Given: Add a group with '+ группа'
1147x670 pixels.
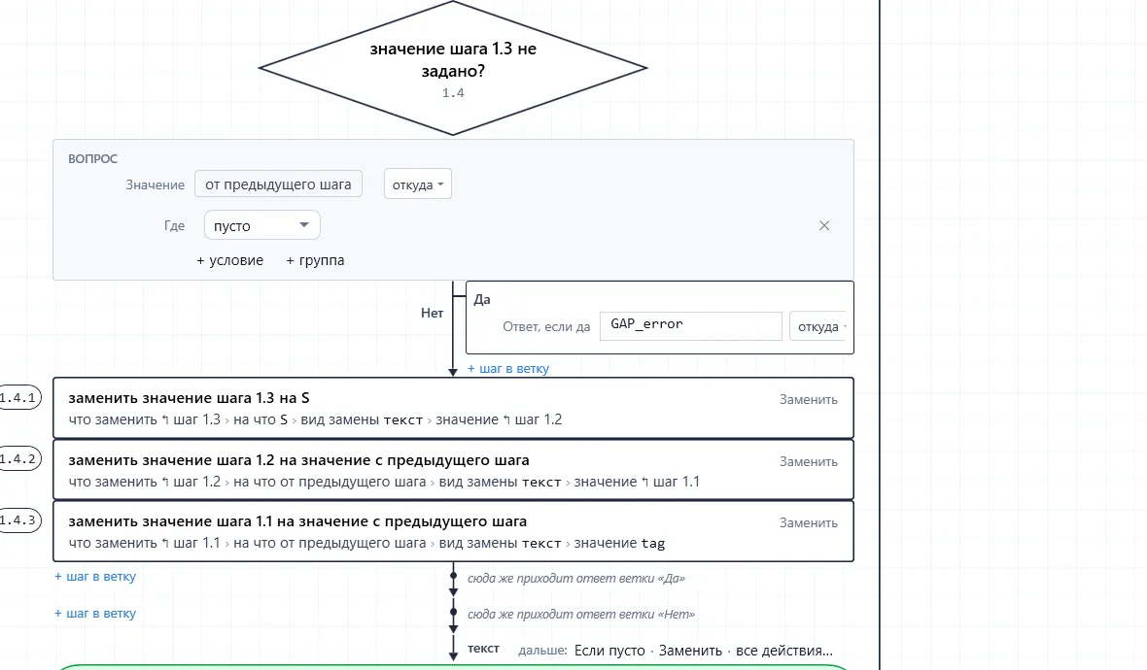Looking at the screenshot, I should 315,260.
